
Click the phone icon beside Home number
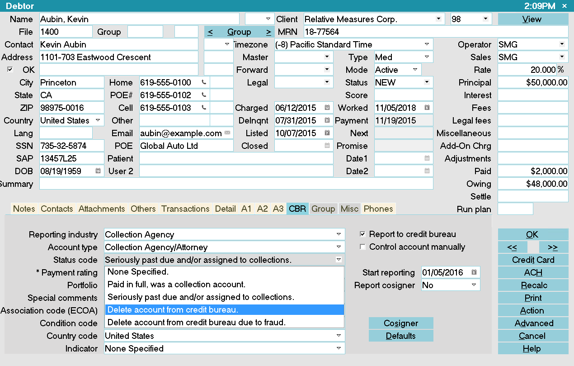[204, 82]
